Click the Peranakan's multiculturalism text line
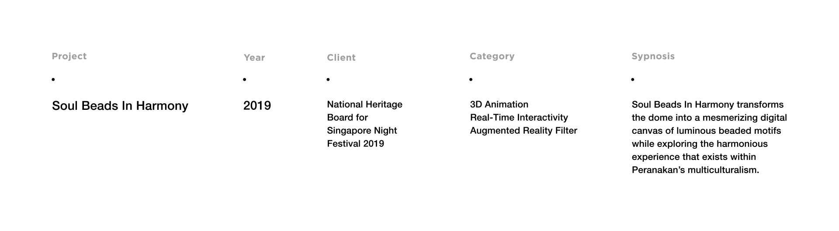This screenshot has width=839, height=231. 695,170
